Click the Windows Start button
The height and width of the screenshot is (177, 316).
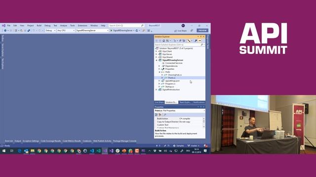click(4, 151)
